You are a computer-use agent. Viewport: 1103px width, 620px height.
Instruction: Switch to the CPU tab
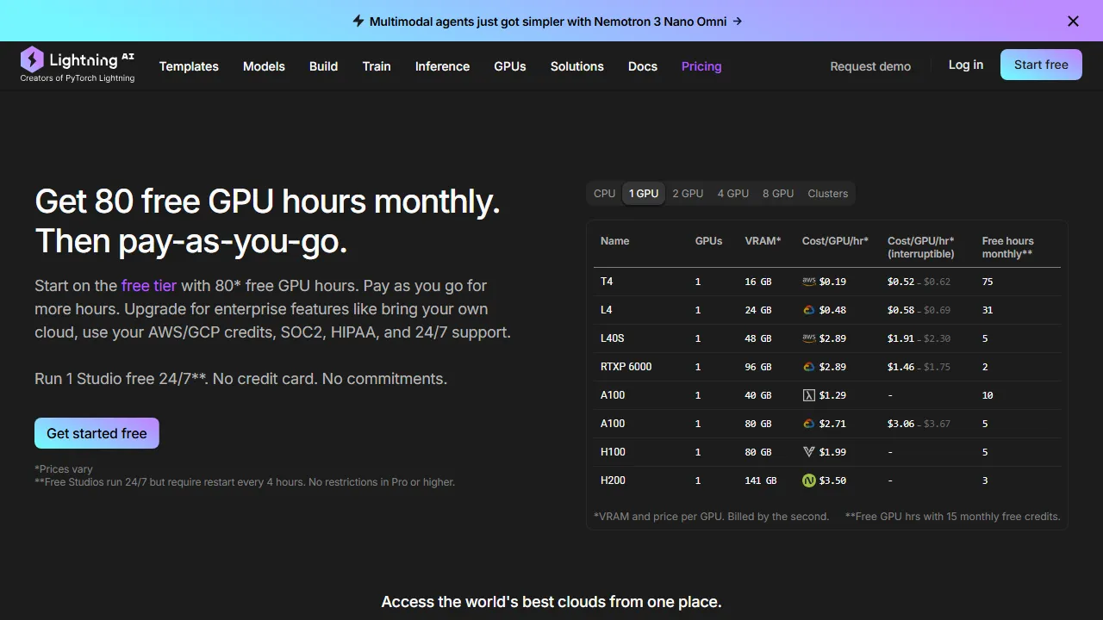pyautogui.click(x=605, y=194)
